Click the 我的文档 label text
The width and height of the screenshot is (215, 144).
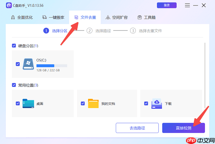pyautogui.click(x=108, y=104)
